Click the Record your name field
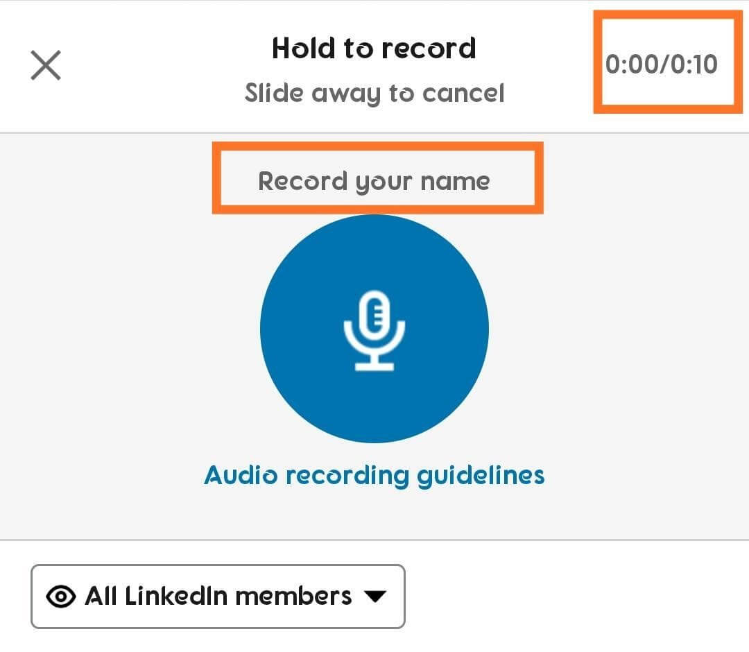The height and width of the screenshot is (652, 749). [x=374, y=180]
